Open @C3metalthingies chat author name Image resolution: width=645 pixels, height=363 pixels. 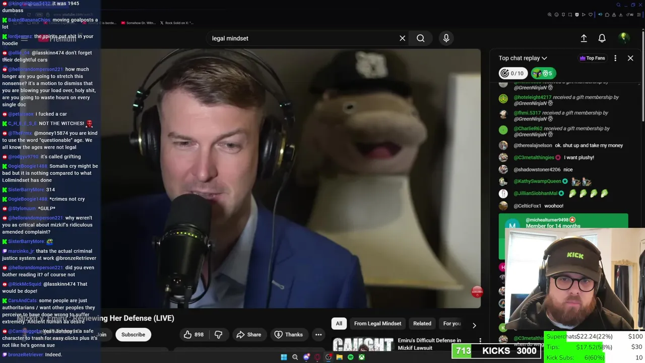pyautogui.click(x=534, y=157)
